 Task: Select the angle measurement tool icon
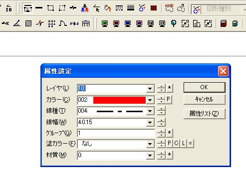[17, 23]
